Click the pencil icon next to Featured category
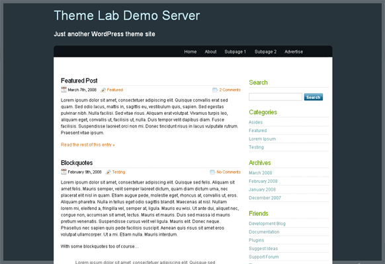385x264 pixels. click(x=103, y=90)
